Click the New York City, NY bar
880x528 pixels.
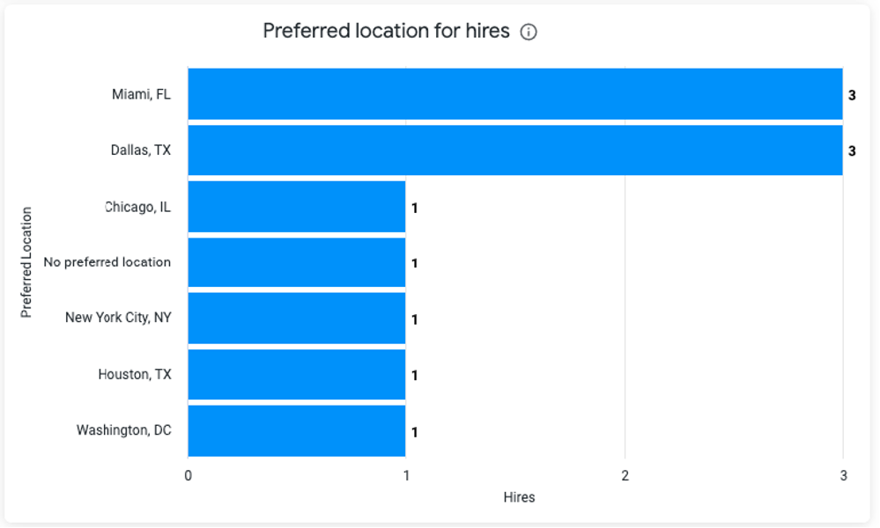click(x=297, y=319)
